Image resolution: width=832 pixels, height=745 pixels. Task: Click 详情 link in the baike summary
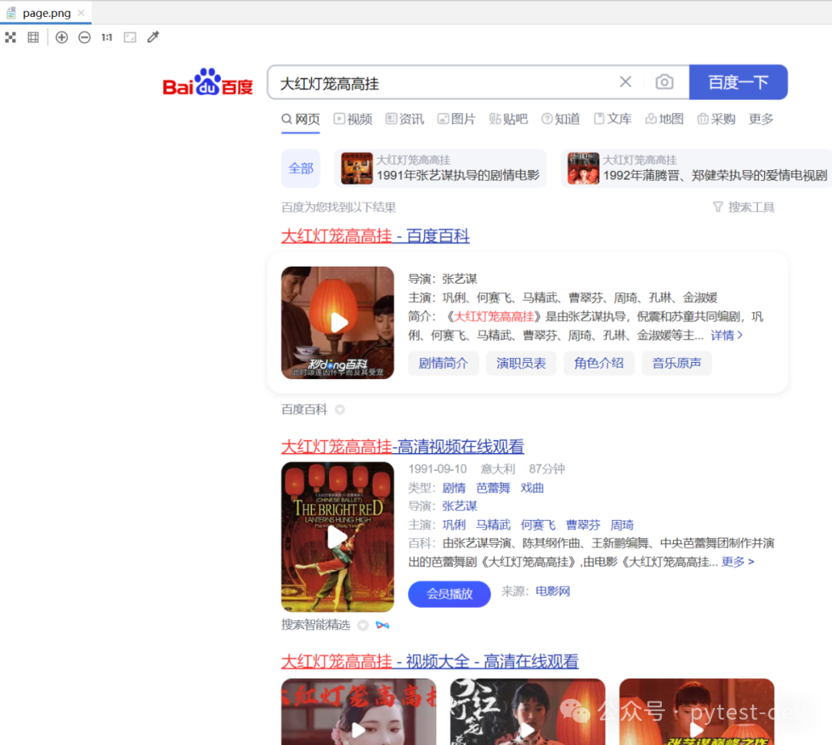(x=726, y=335)
